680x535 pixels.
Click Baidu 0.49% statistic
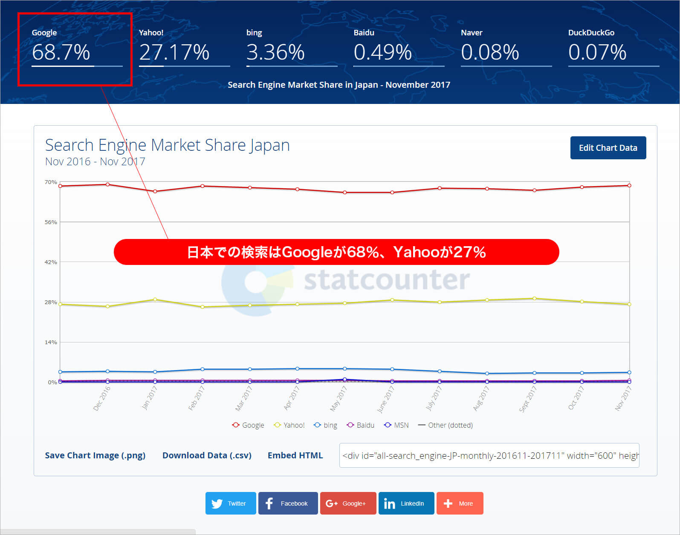coord(399,47)
